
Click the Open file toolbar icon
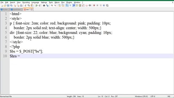point(5,5)
